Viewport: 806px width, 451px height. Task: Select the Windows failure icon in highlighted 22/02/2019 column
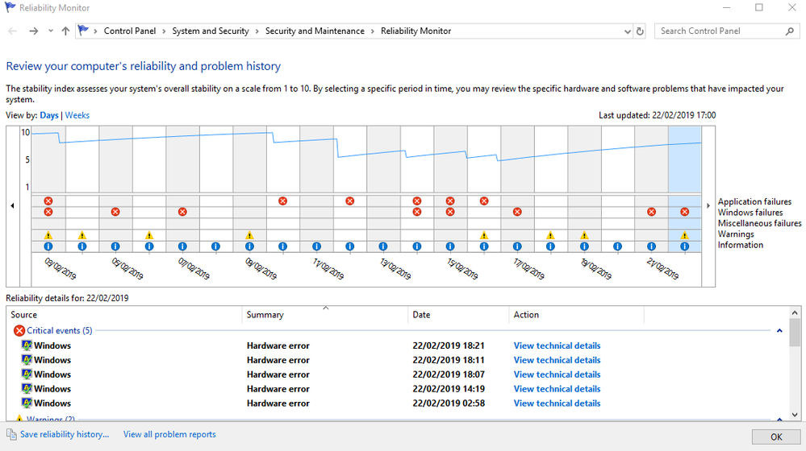[685, 212]
